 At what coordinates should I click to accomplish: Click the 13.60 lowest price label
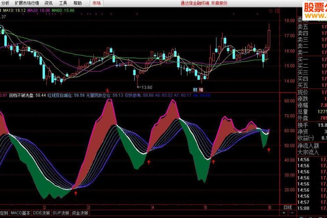click(147, 87)
